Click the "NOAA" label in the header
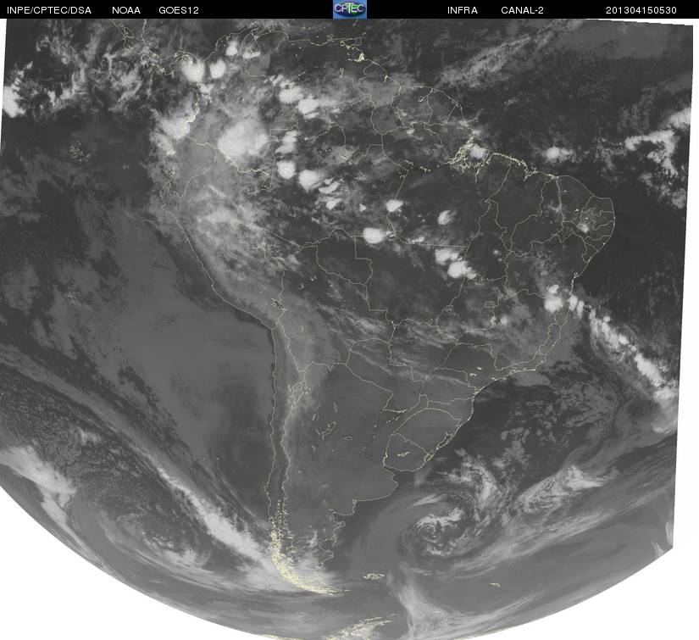This screenshot has height=640, width=699. [x=126, y=10]
